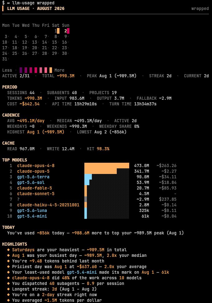Click the "WEEKDAYS ~0" value
Image resolution: width=212 pixels, height=303 pixels.
pos(21,126)
